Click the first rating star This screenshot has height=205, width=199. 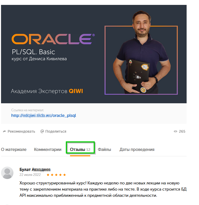coord(48,175)
